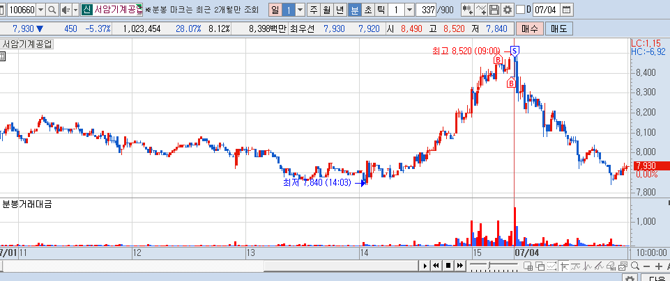Select the 틱 tick chart period
This screenshot has width=670, height=281.
(x=381, y=9)
